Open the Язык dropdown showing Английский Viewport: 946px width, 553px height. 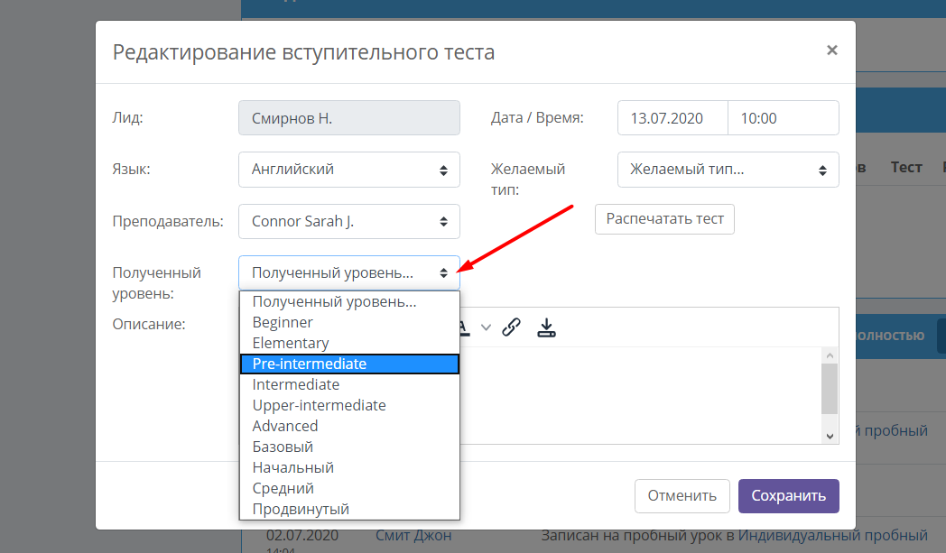pyautogui.click(x=348, y=170)
